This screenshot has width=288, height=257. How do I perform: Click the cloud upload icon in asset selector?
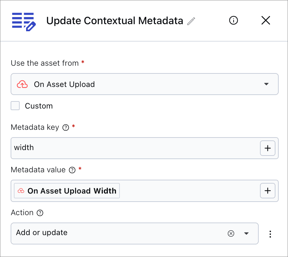pyautogui.click(x=22, y=84)
